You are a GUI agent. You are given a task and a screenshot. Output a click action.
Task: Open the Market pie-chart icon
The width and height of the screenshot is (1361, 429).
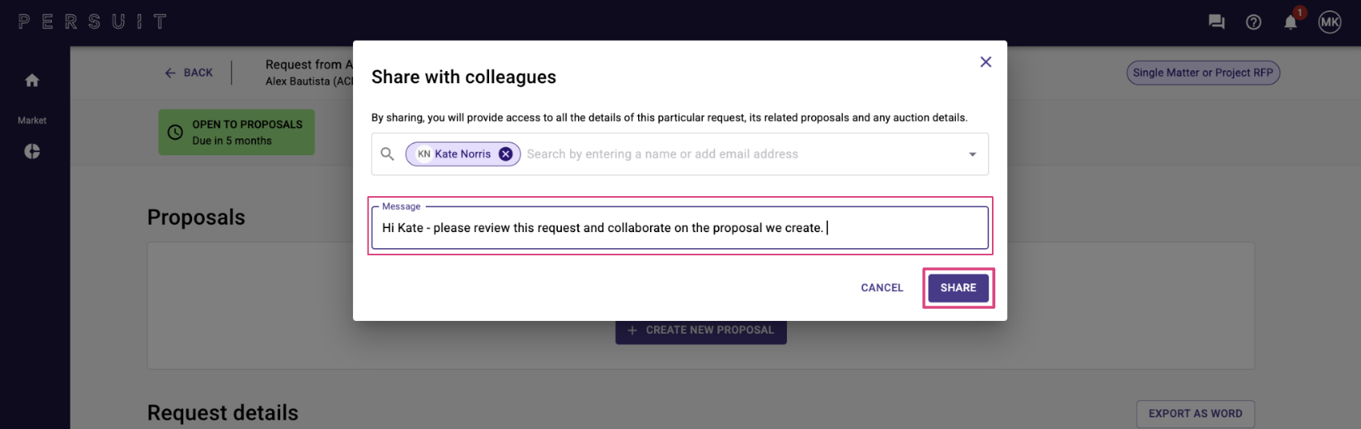(x=32, y=151)
